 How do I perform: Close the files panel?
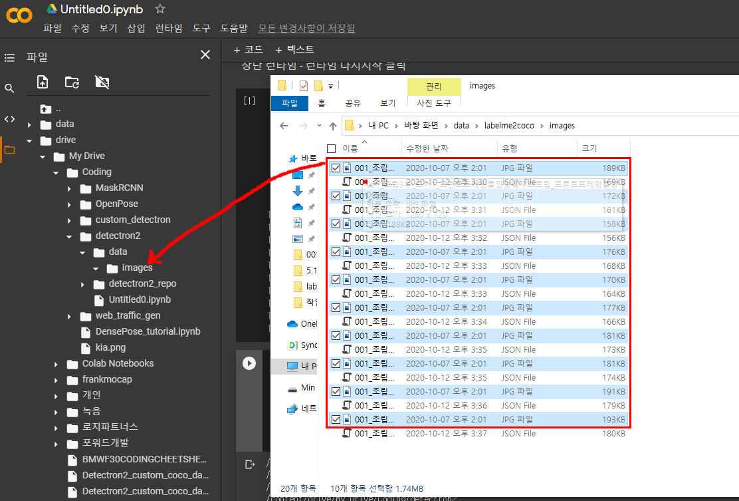point(205,55)
